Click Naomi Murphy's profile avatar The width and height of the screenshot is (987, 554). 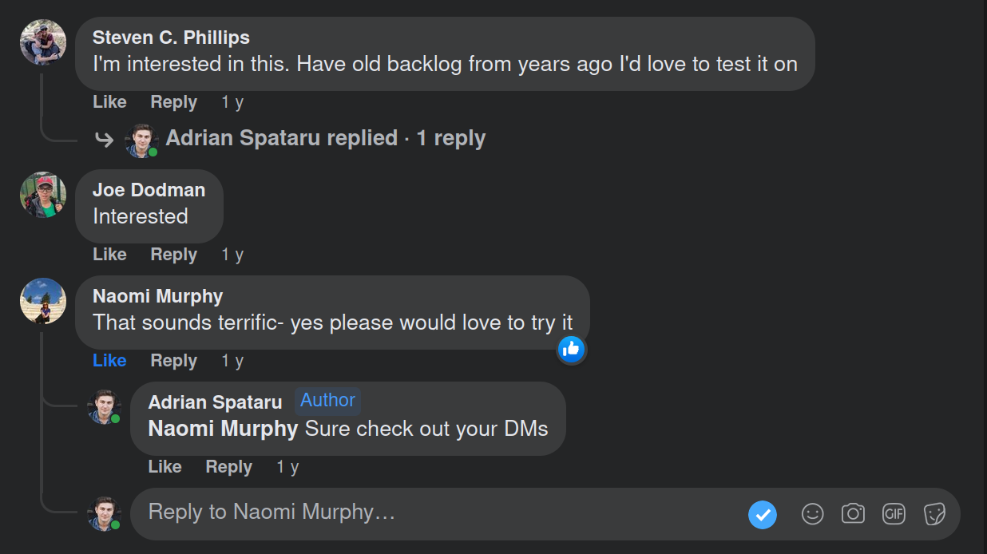43,301
